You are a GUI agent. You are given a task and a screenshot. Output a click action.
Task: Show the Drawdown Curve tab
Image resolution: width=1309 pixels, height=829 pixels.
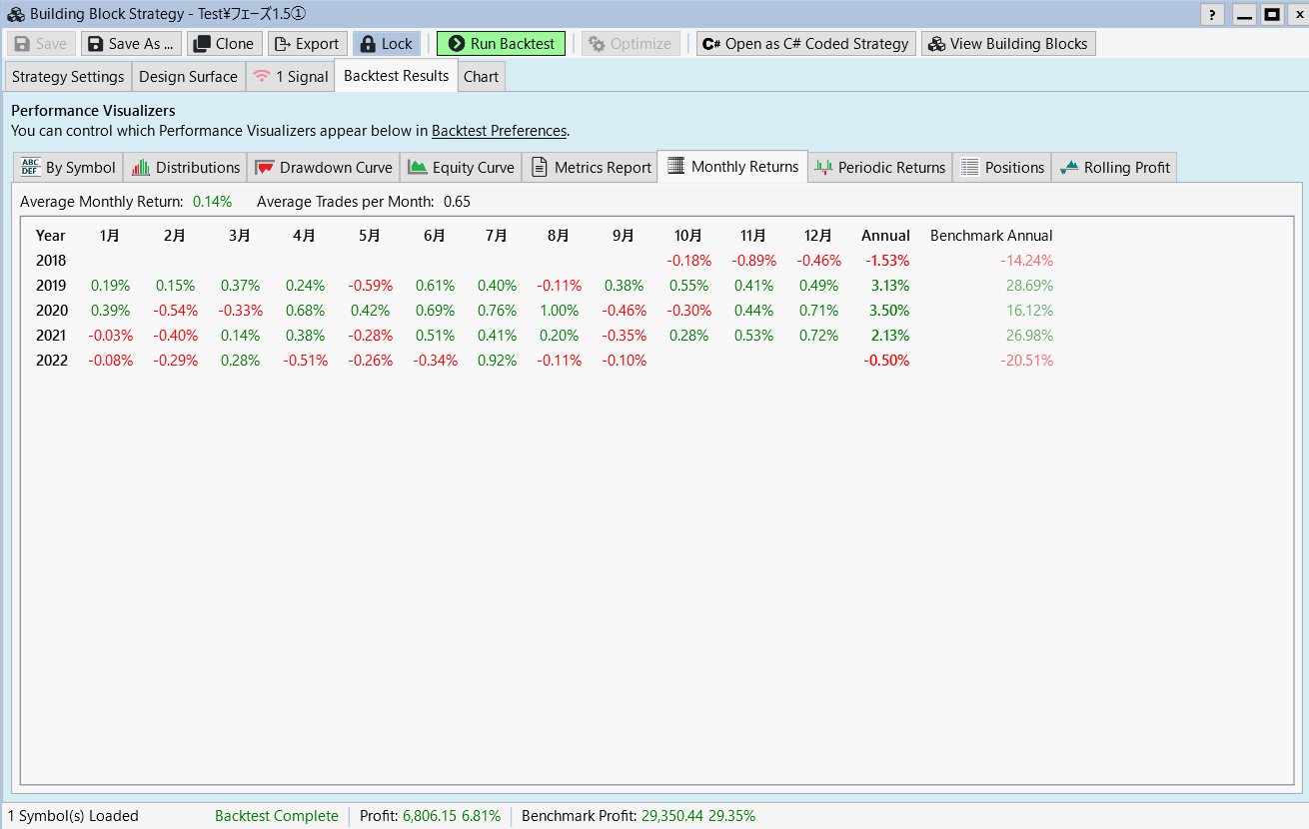point(324,168)
